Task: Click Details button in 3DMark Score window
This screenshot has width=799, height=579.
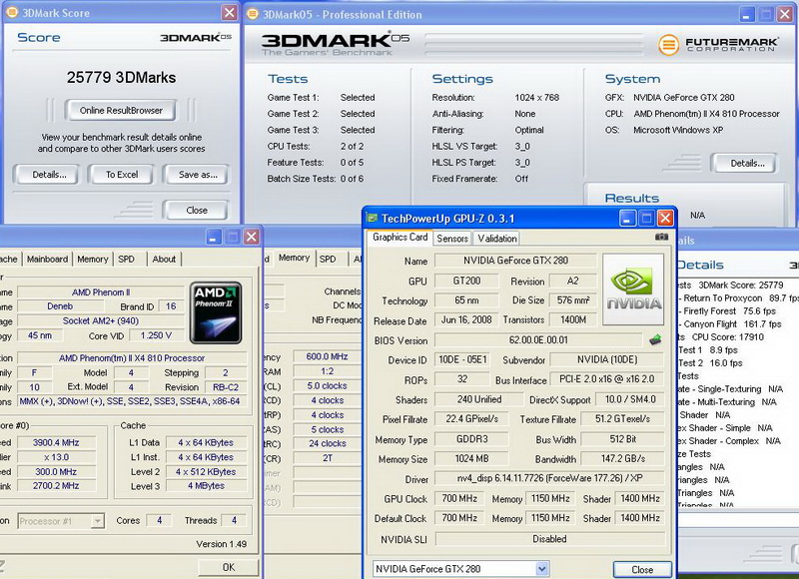Action: (49, 175)
